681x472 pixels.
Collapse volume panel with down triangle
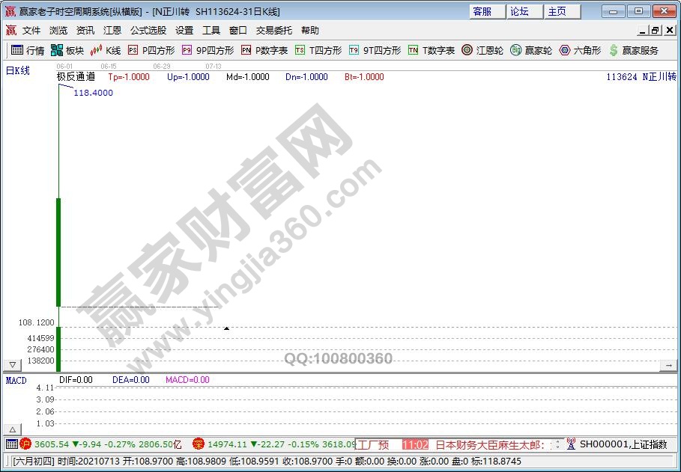point(12,364)
